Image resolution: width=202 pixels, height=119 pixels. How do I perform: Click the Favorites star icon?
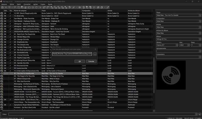pos(33,7)
